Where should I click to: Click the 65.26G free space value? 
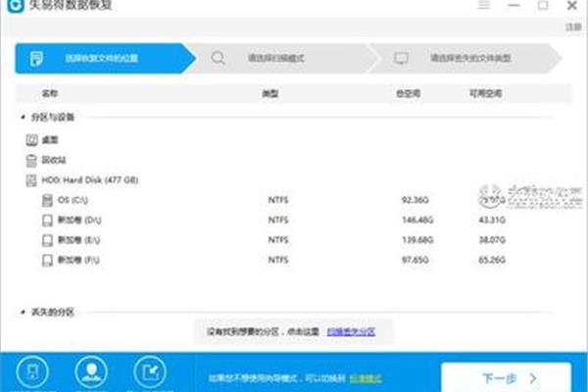click(x=492, y=260)
